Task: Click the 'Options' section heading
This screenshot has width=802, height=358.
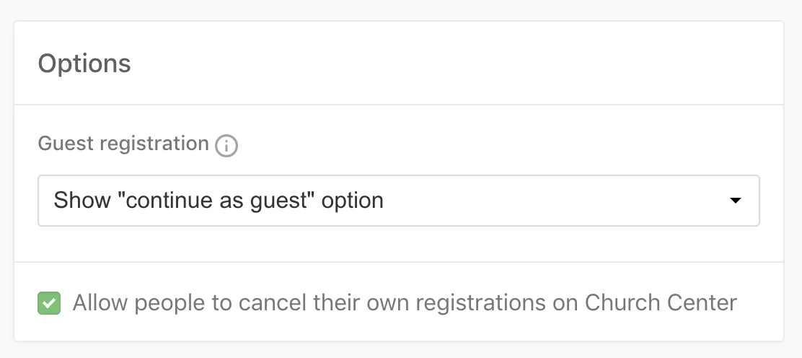Action: [x=84, y=64]
